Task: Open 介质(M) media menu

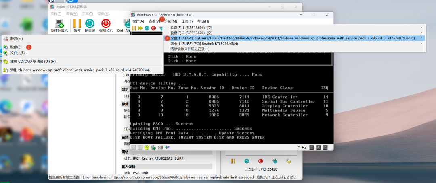Action: point(171,21)
